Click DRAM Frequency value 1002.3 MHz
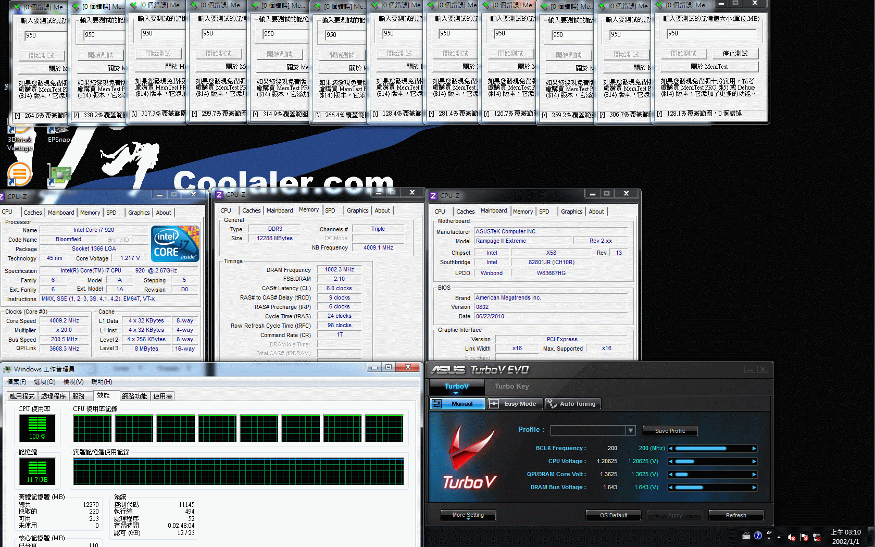Viewport: 875px width, 547px height. [339, 270]
